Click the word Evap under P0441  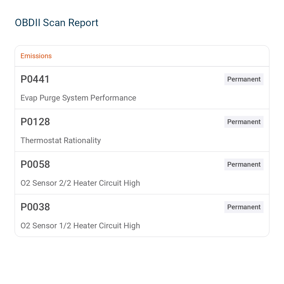point(29,98)
